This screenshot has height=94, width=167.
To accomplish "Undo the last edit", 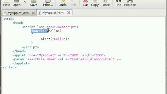I will pyautogui.click(x=63, y=3).
